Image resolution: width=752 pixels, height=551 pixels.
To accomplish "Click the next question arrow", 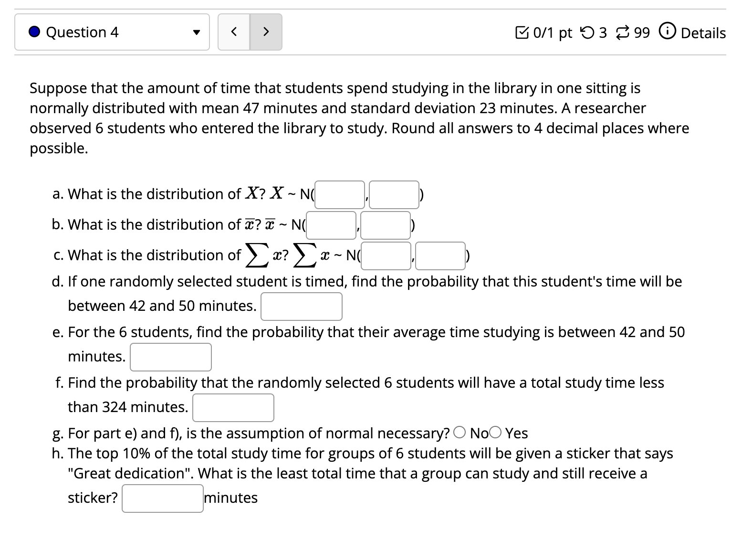I will [x=266, y=32].
